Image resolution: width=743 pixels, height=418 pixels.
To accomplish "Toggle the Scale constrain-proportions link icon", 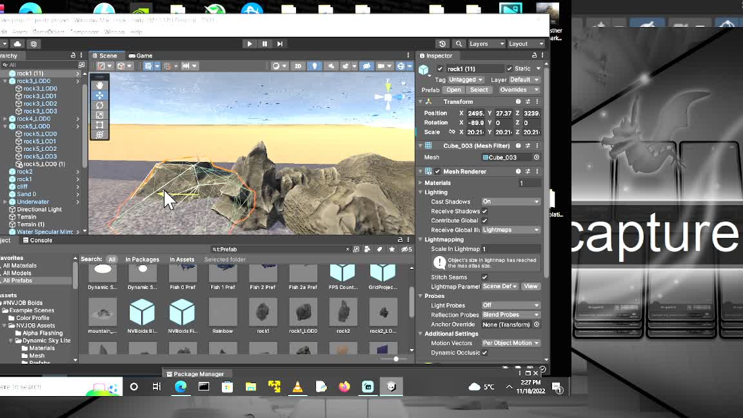I will pos(452,132).
